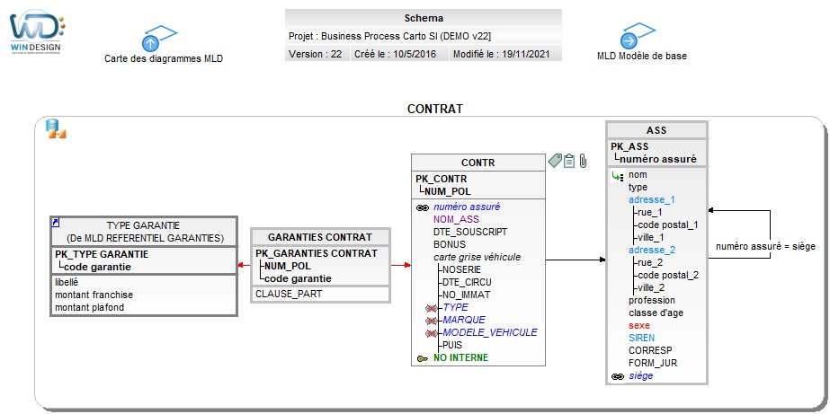The height and width of the screenshot is (414, 830).
Task: Open the MLD Modèle de base link
Action: click(641, 56)
